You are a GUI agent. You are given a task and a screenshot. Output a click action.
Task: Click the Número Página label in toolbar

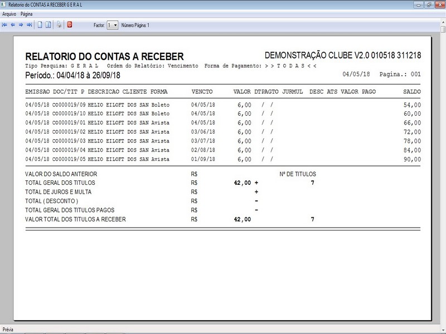(x=135, y=25)
